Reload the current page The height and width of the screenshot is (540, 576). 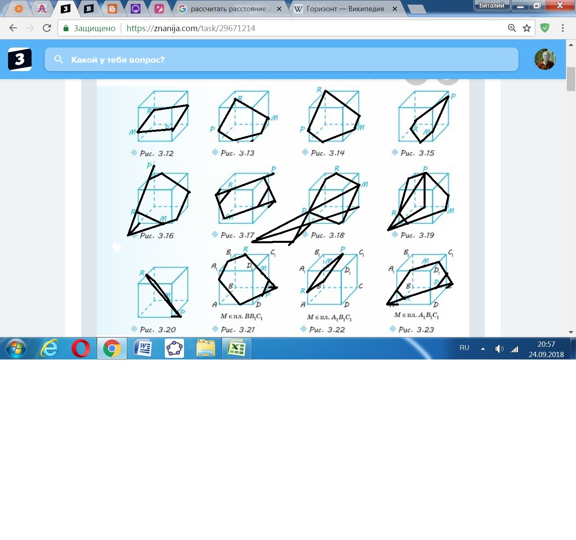click(x=47, y=28)
